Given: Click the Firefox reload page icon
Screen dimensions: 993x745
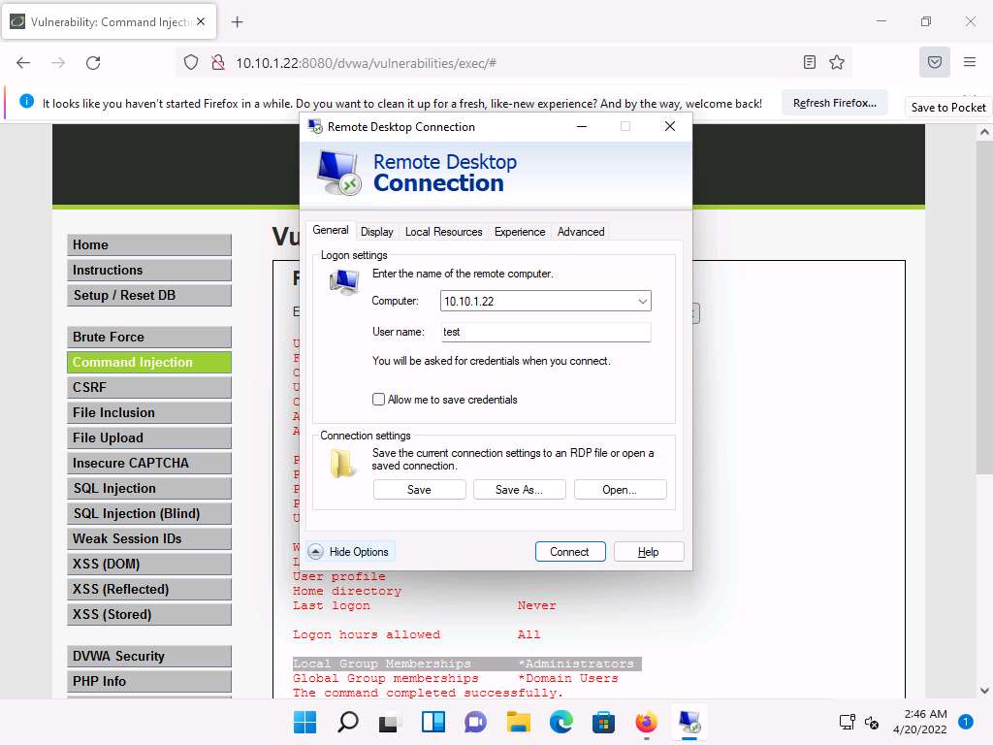Looking at the screenshot, I should pos(93,63).
